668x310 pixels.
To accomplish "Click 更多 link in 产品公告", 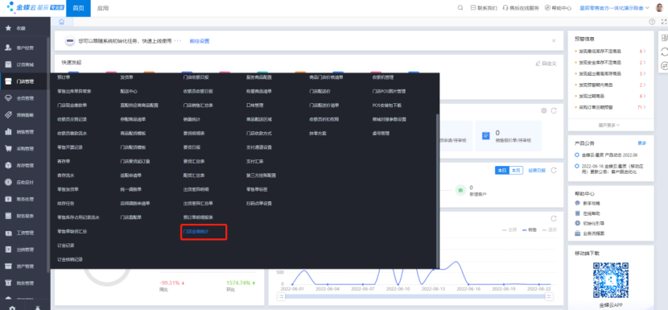I will click(x=641, y=143).
